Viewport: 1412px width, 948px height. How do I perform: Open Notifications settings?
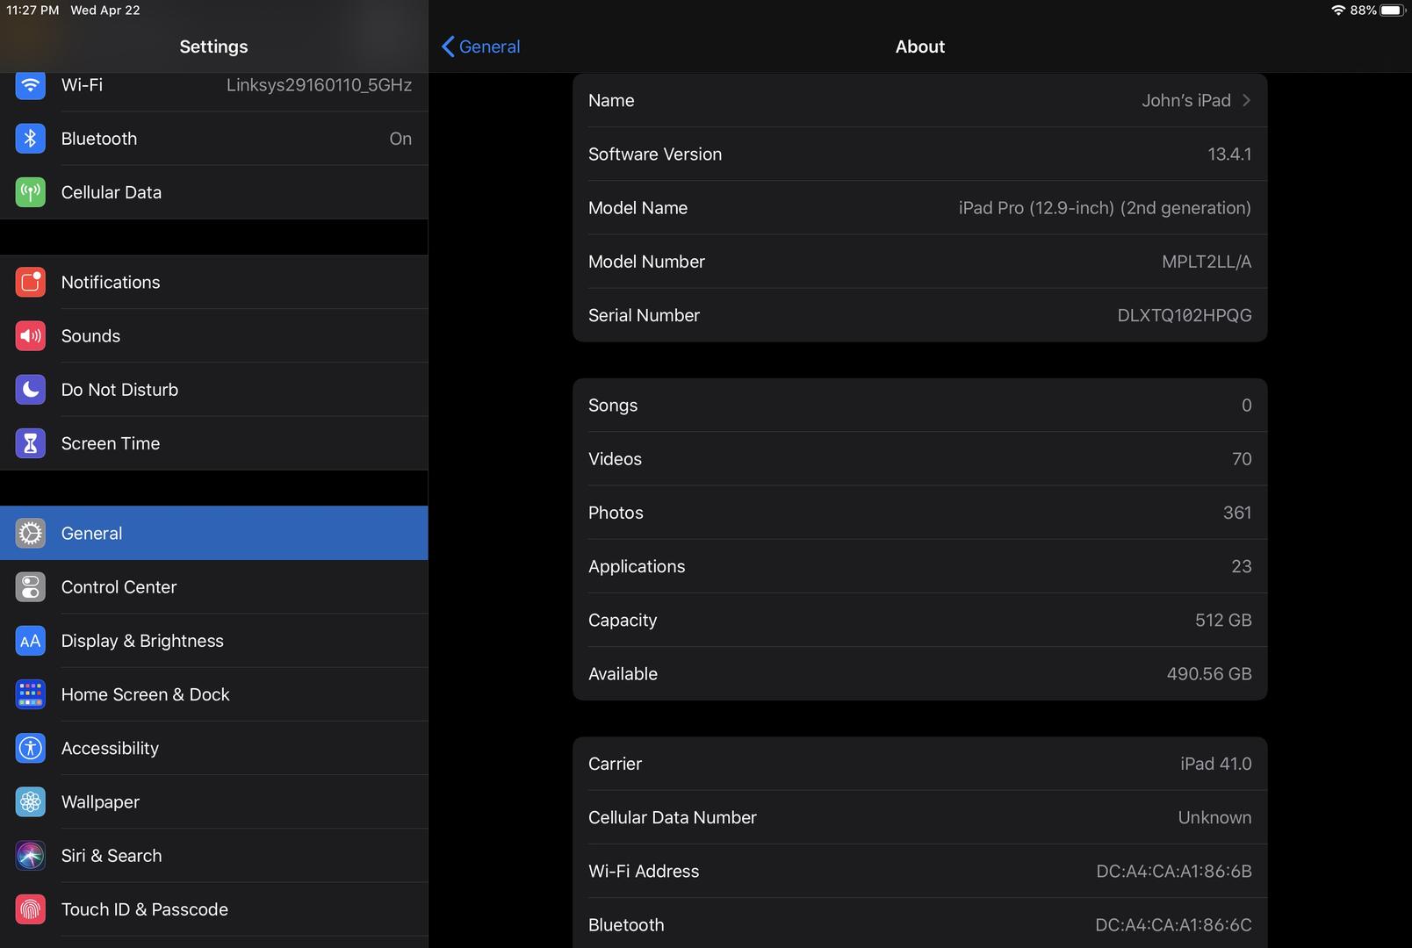tap(214, 282)
